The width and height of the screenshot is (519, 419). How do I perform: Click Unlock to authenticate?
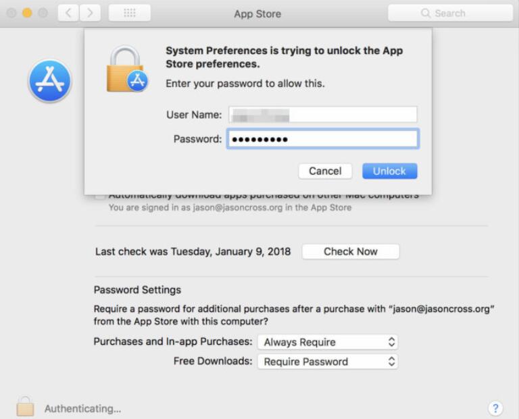point(389,171)
